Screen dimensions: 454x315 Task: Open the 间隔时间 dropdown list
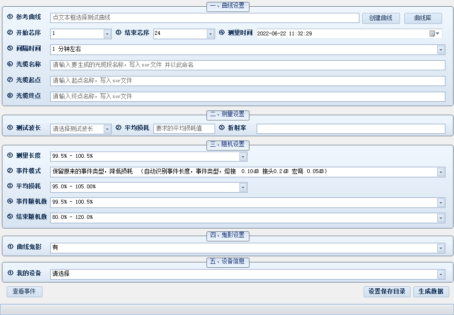coord(440,50)
